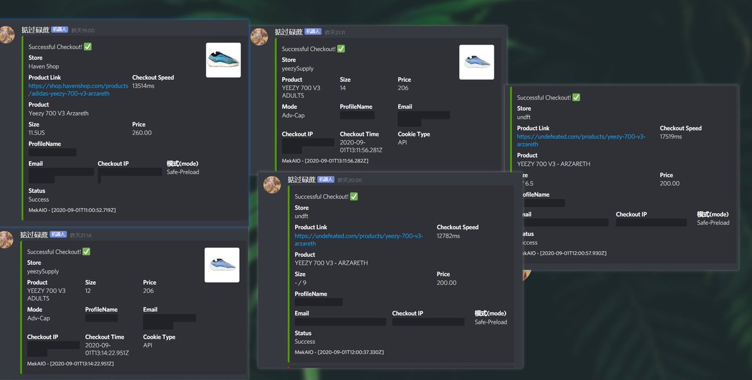Click the username on the 昨天21:11 message
Image resolution: width=752 pixels, height=380 pixels.
pos(289,31)
